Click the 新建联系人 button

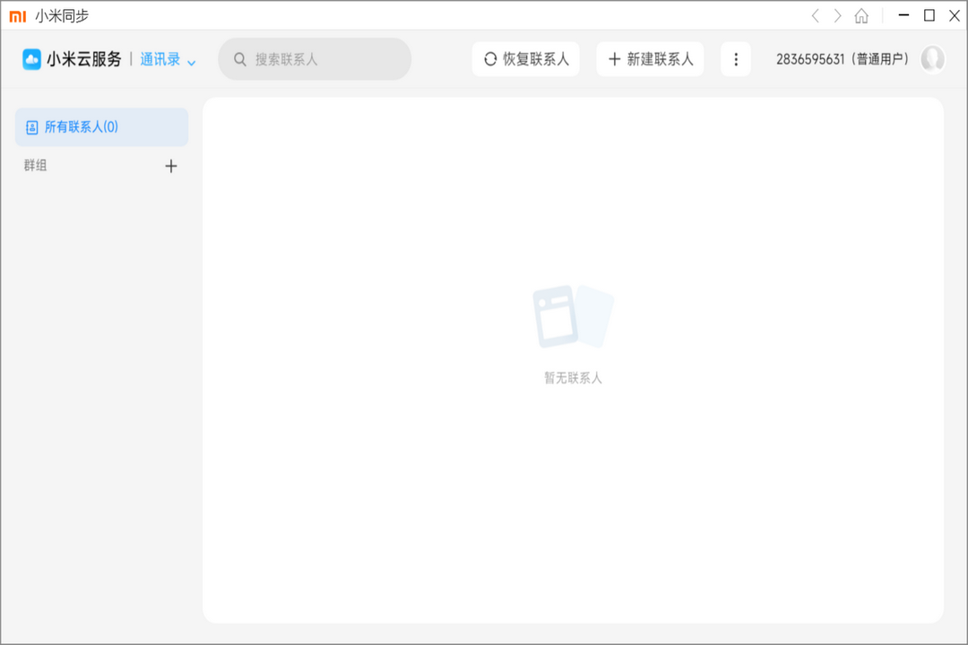[650, 58]
